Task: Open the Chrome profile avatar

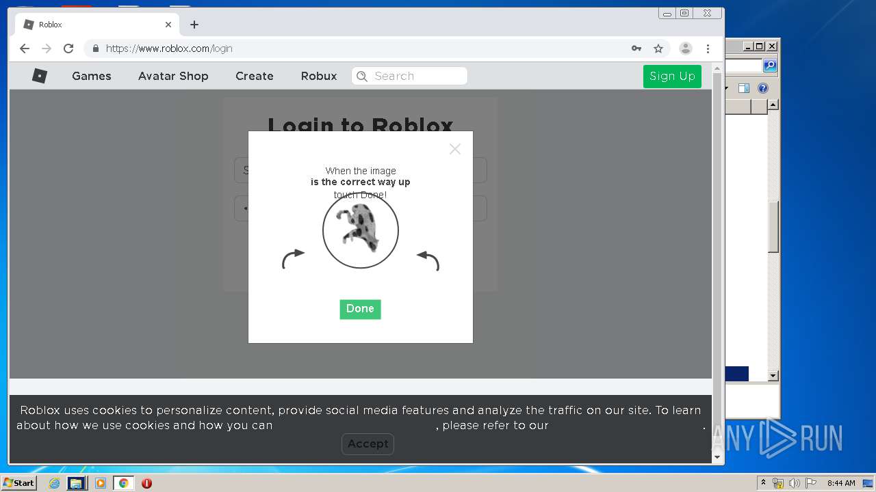Action: coord(685,49)
